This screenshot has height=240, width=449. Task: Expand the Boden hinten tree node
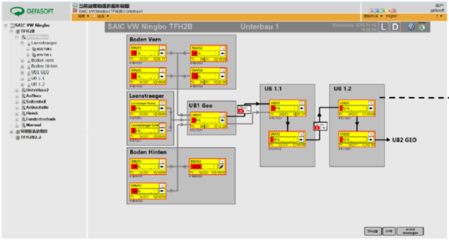pos(22,66)
